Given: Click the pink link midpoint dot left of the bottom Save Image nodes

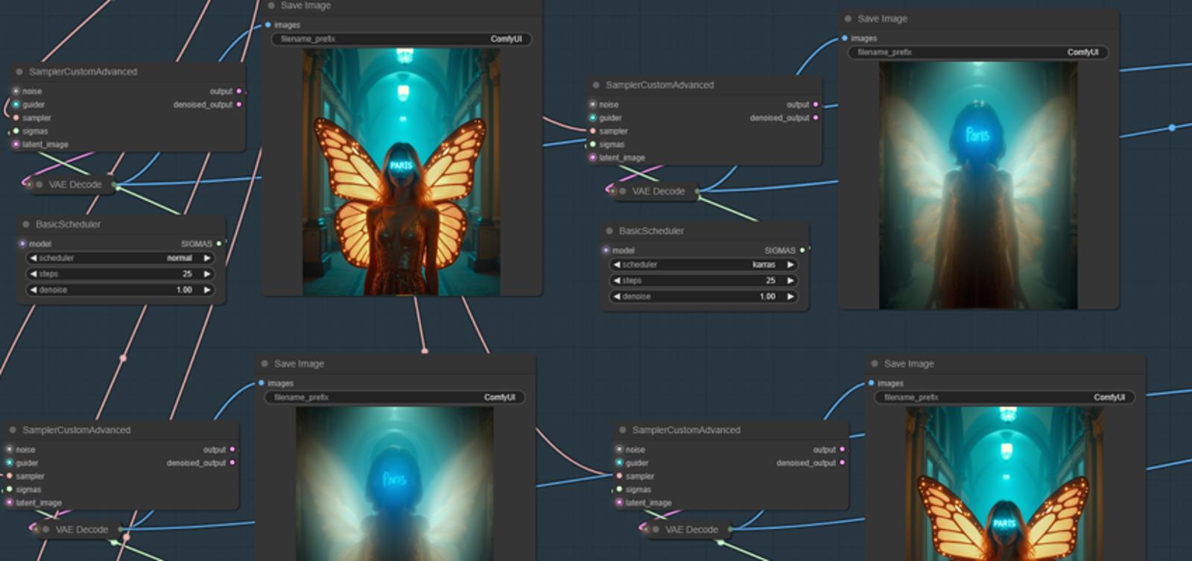Looking at the screenshot, I should coord(123,358).
